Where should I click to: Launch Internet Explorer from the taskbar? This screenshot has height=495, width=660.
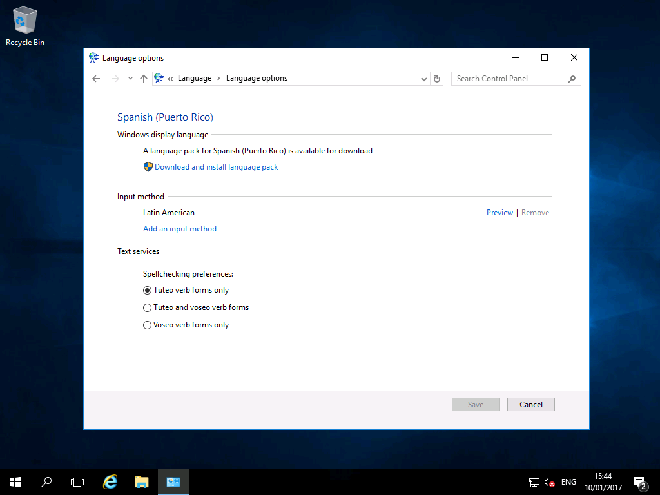pyautogui.click(x=110, y=482)
